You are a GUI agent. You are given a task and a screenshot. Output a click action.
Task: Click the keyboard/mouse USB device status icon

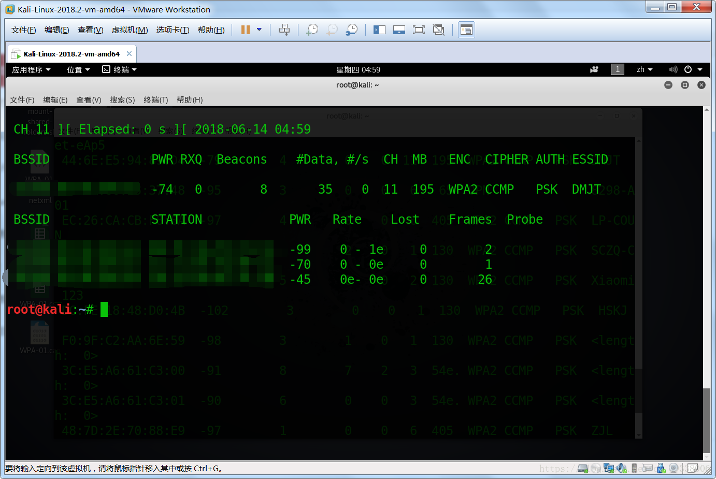click(647, 468)
